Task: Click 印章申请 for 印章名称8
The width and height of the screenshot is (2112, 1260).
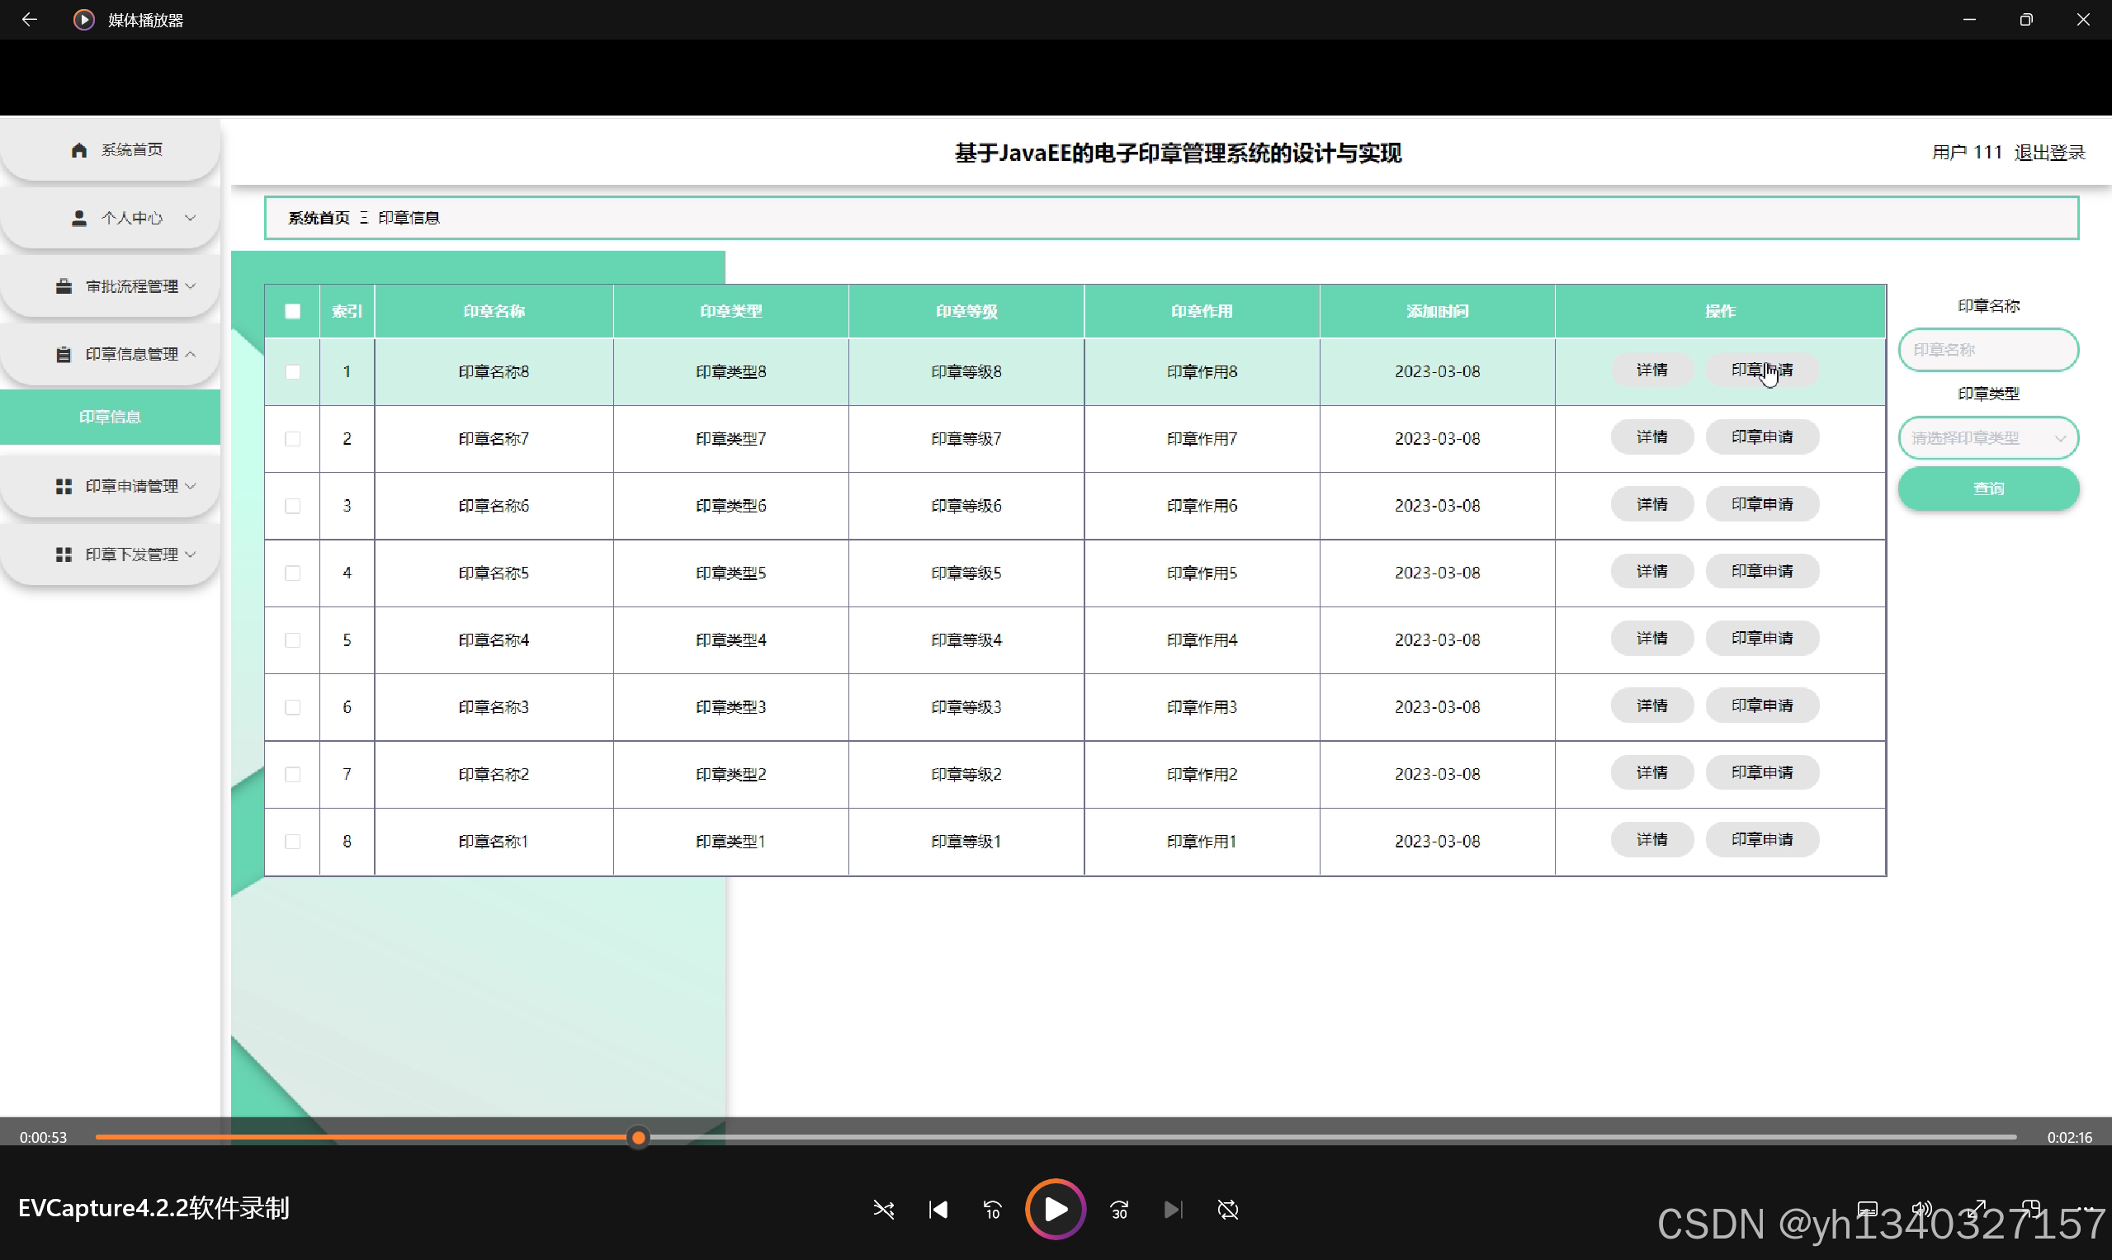Action: pos(1762,370)
